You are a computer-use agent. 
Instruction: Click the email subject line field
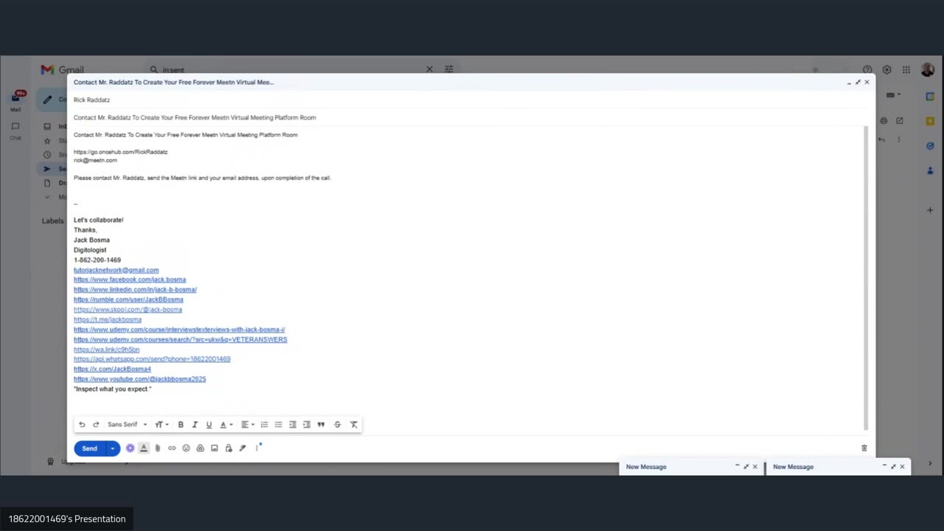click(x=470, y=117)
